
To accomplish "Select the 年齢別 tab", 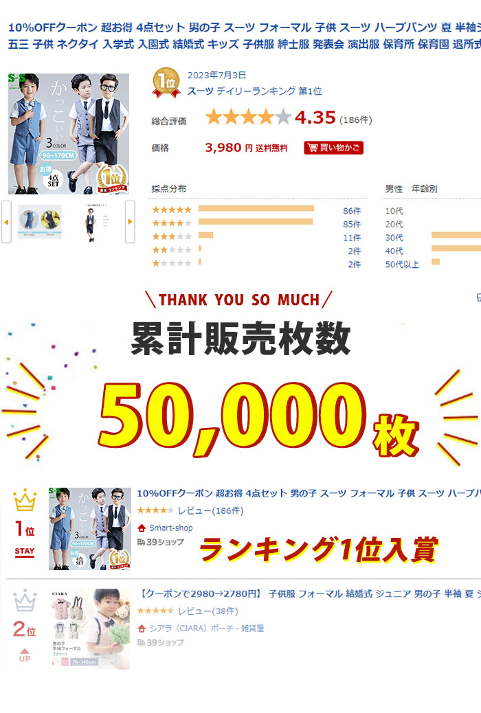I will click(424, 189).
